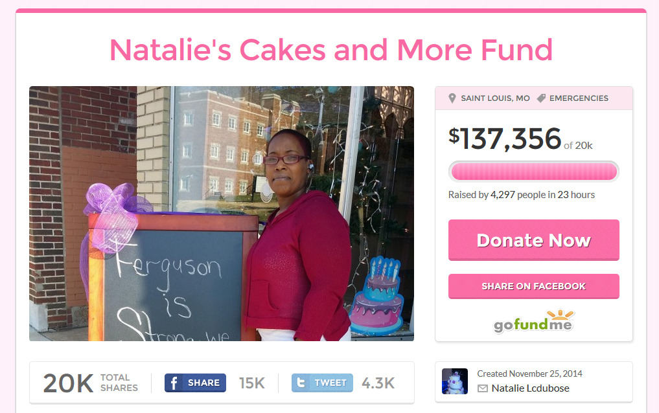
Task: Click the Tweet button
Action: [x=322, y=383]
